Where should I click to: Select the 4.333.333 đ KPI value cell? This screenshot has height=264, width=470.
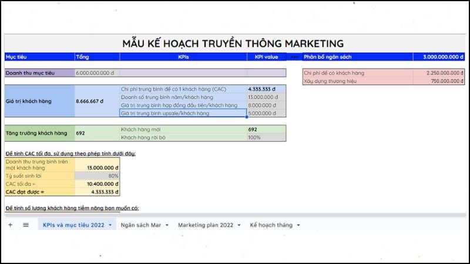point(267,89)
